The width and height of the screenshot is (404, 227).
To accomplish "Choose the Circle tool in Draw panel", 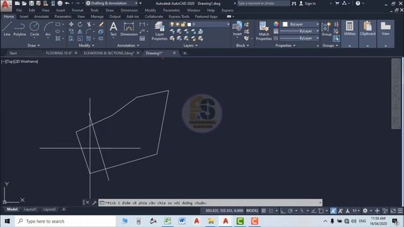I will click(x=34, y=28).
